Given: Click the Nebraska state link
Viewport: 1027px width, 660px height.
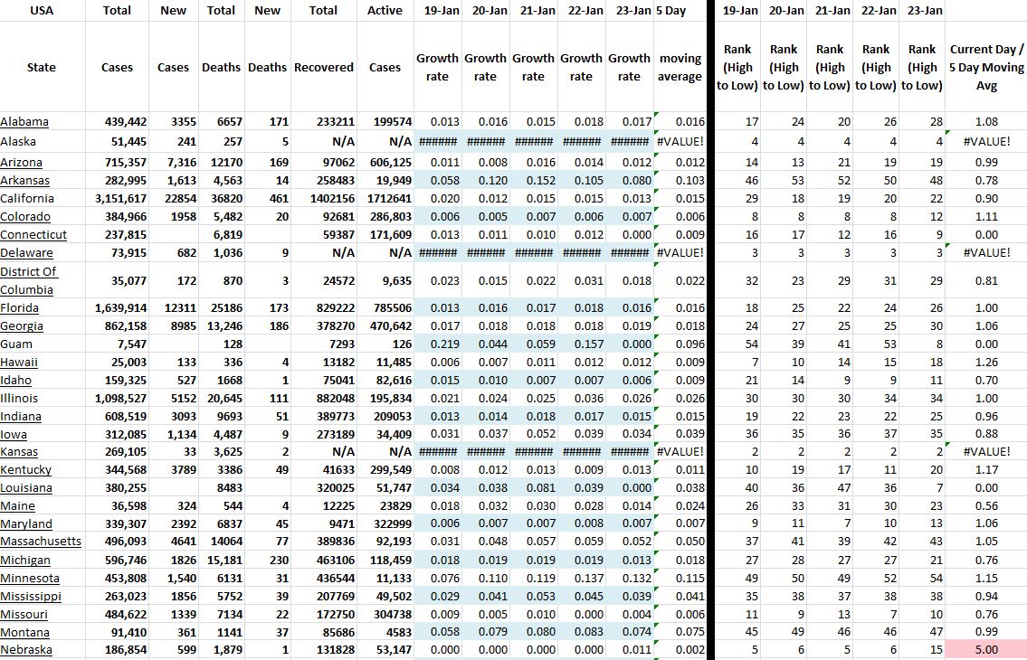Looking at the screenshot, I should pyautogui.click(x=26, y=650).
